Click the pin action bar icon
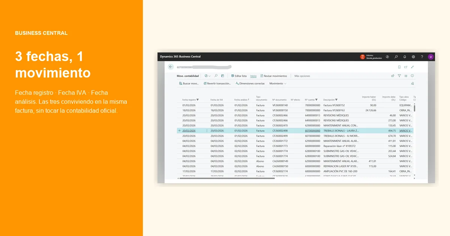Image resolution: width=450 pixels, height=236 pixels. (412, 84)
